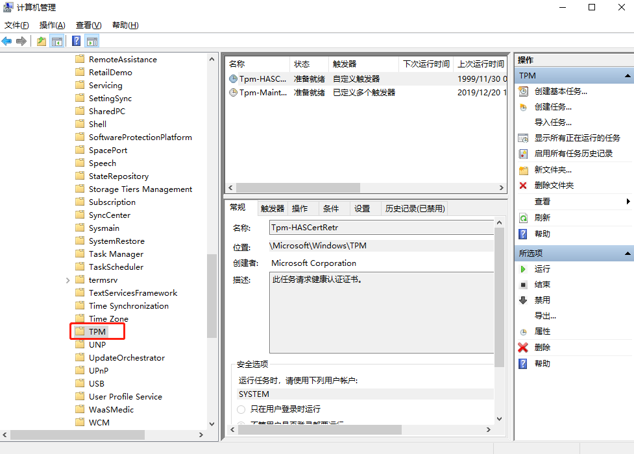634x454 pixels.
Task: Collapse the TPM actions section header
Action: (x=628, y=76)
